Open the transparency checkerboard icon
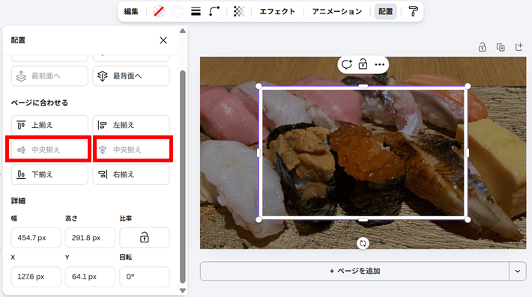Viewport: 532px width, 297px height. [x=239, y=11]
